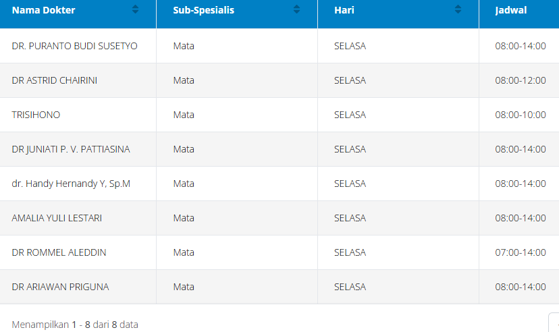559x332 pixels.
Task: Select DR ARIAWAN PRIGUNA row
Action: (60, 287)
